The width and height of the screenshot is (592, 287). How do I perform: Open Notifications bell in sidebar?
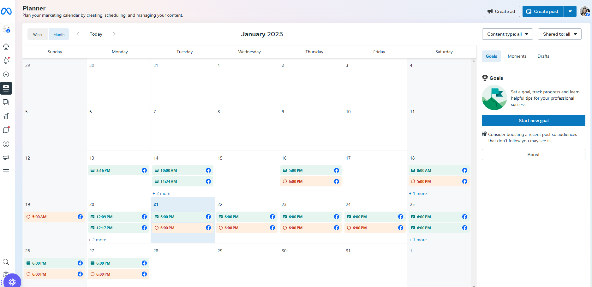point(6,61)
